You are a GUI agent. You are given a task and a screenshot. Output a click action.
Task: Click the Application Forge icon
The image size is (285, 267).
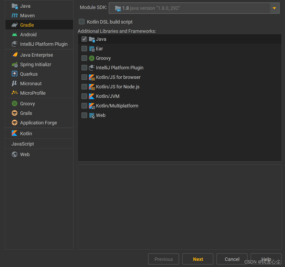click(x=15, y=123)
